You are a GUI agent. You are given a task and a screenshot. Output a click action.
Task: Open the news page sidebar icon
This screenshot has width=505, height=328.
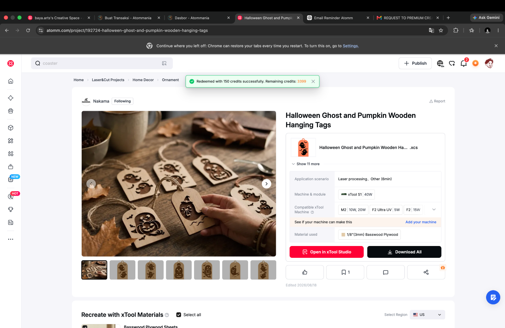11,223
